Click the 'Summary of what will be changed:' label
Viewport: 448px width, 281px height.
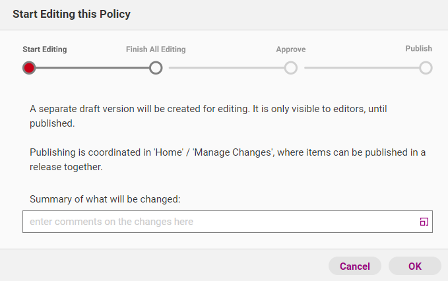(105, 199)
